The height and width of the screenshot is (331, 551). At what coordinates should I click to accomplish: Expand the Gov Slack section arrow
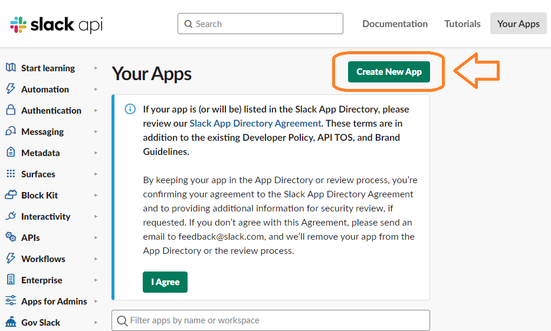click(x=96, y=322)
